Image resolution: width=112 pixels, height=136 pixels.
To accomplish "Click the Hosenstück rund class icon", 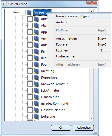I will (x=36, y=110).
